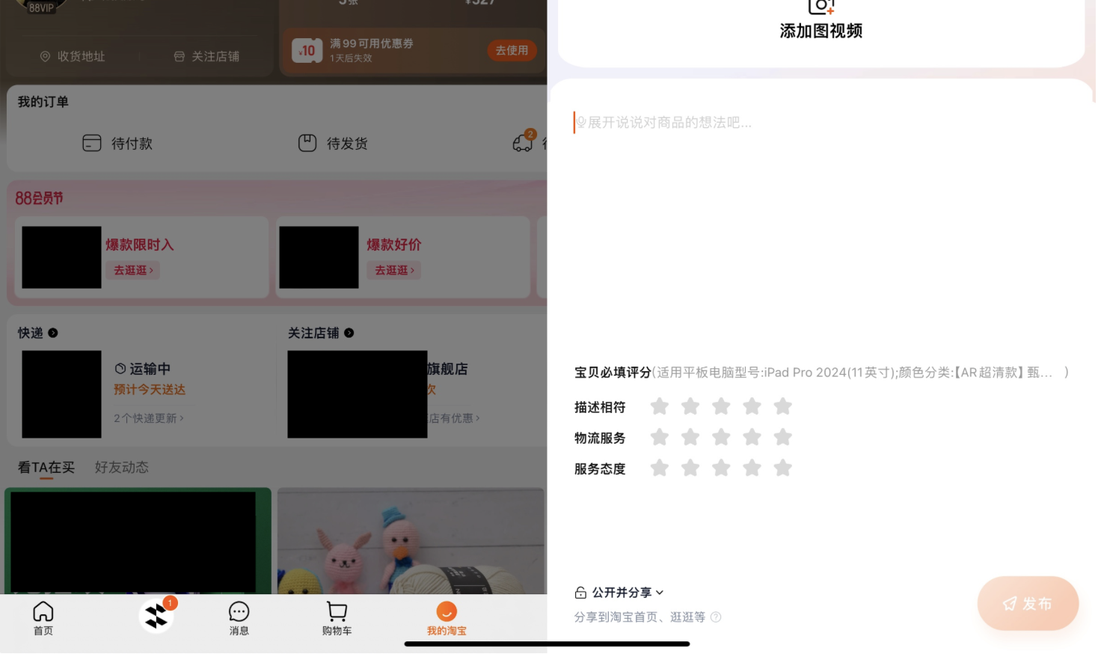Open the crochet dolls product thumbnail
Image resolution: width=1101 pixels, height=654 pixels.
click(x=411, y=541)
